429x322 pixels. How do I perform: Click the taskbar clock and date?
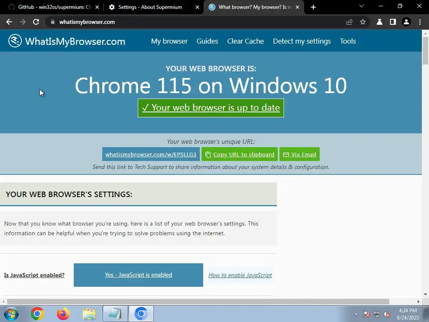click(x=408, y=314)
